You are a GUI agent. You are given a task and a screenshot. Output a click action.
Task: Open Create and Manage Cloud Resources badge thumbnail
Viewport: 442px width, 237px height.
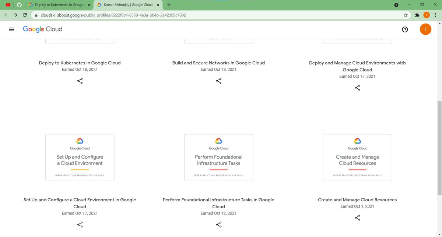[x=357, y=157]
